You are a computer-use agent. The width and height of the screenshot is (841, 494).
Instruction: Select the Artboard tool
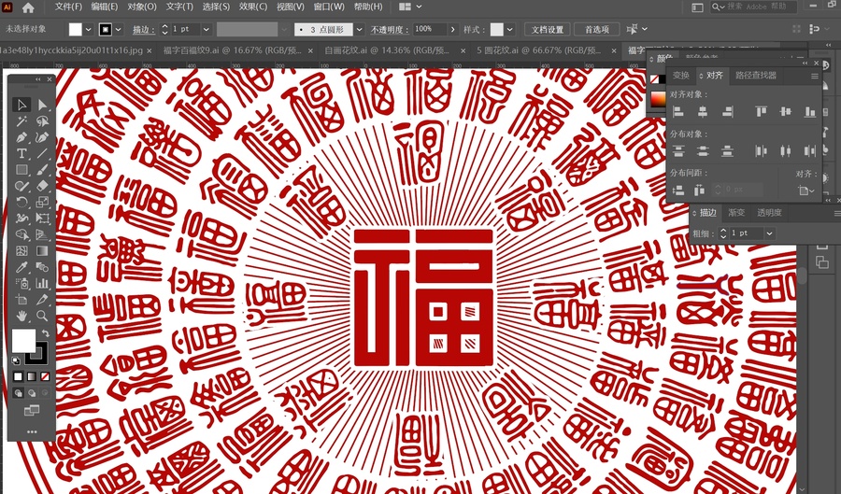(21, 300)
